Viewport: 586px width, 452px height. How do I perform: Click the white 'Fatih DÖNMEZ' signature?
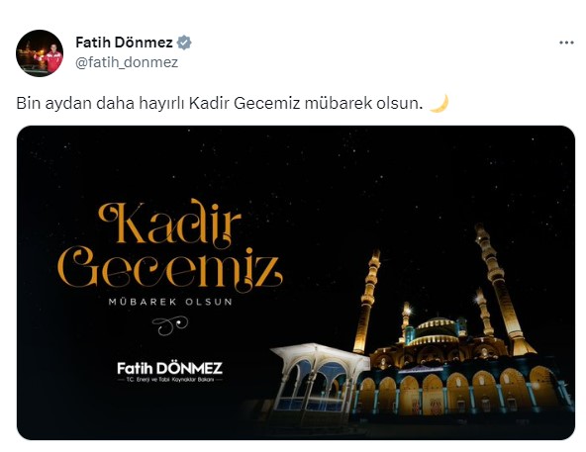169,368
